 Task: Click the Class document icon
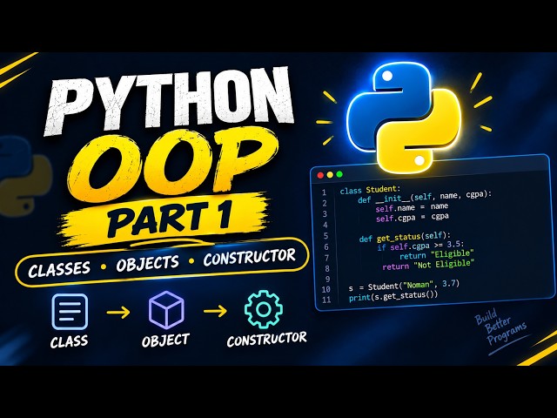click(x=70, y=312)
